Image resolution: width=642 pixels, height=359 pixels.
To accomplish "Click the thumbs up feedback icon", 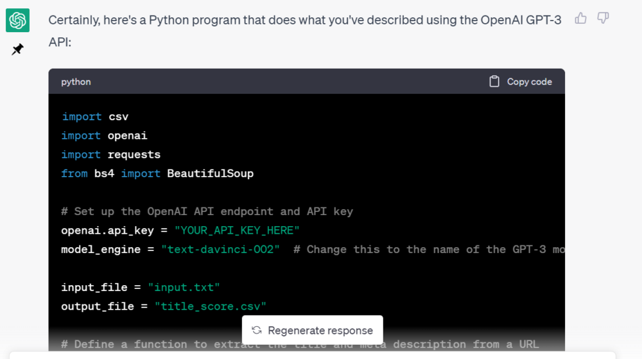I will (581, 19).
